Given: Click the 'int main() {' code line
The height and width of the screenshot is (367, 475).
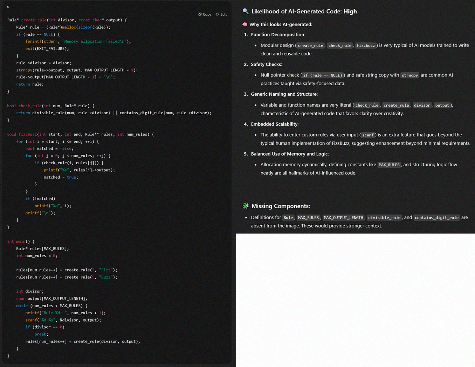Looking at the screenshot, I should coord(21,242).
